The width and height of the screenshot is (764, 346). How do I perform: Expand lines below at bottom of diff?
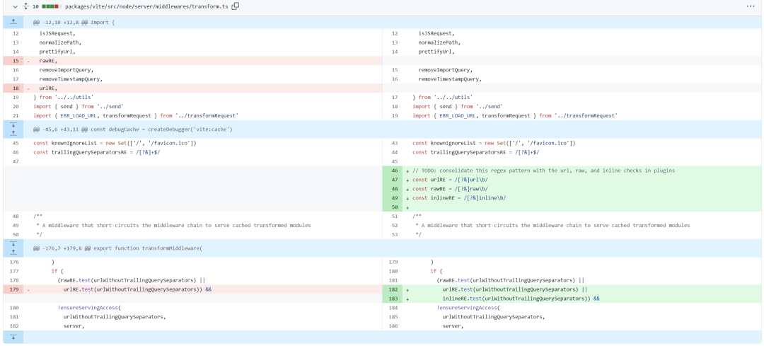[13, 337]
